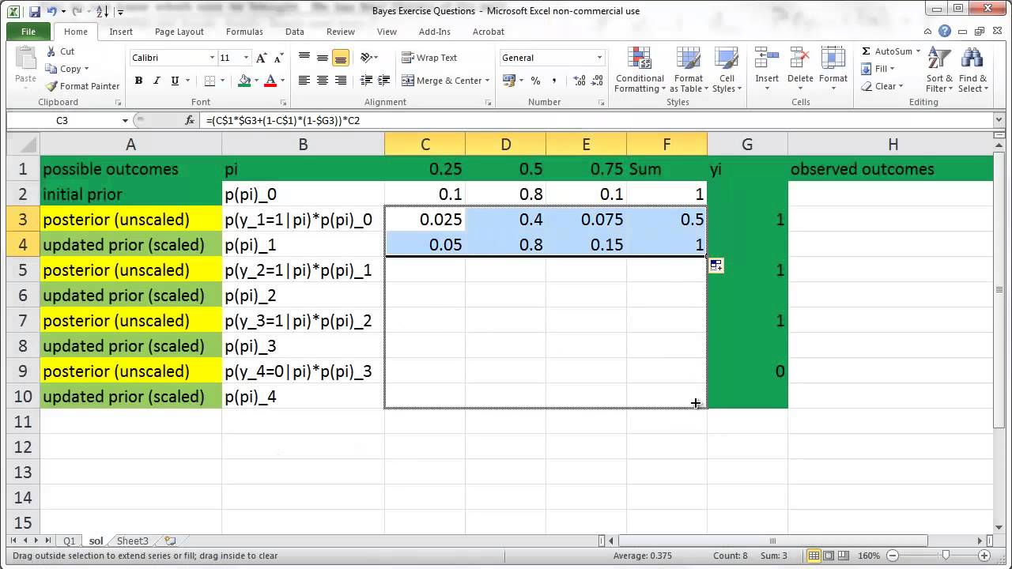
Task: Click the Accounting Number Format icon
Action: click(508, 80)
